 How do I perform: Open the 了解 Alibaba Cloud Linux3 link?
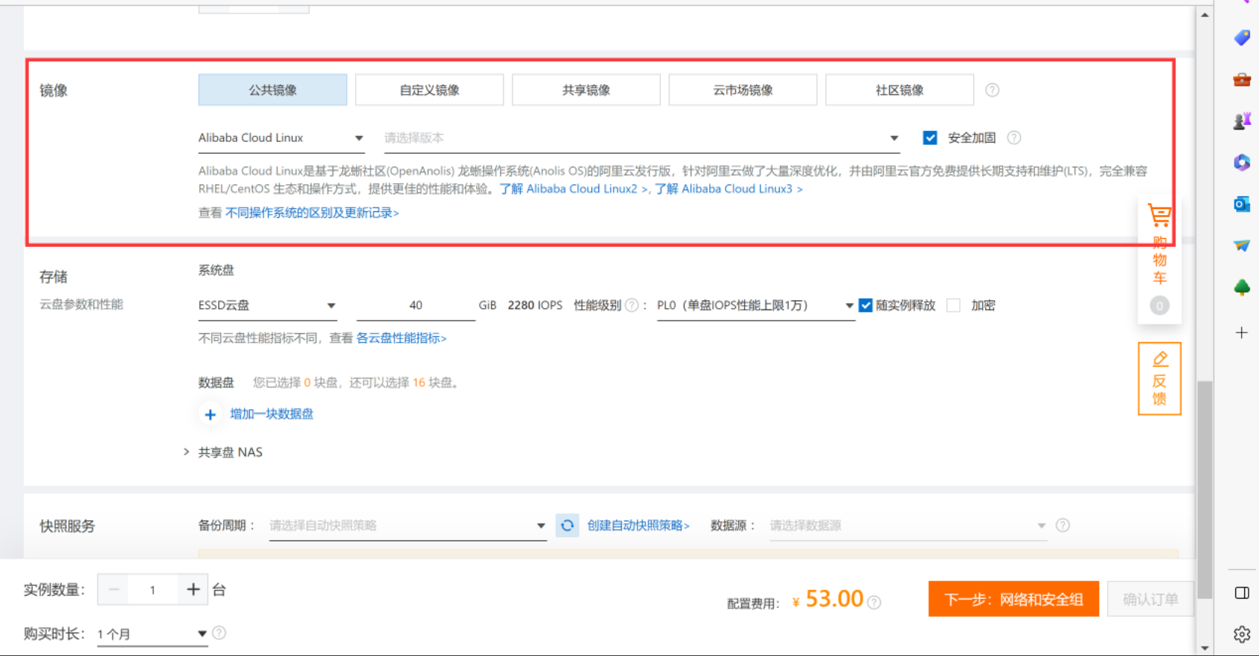729,189
